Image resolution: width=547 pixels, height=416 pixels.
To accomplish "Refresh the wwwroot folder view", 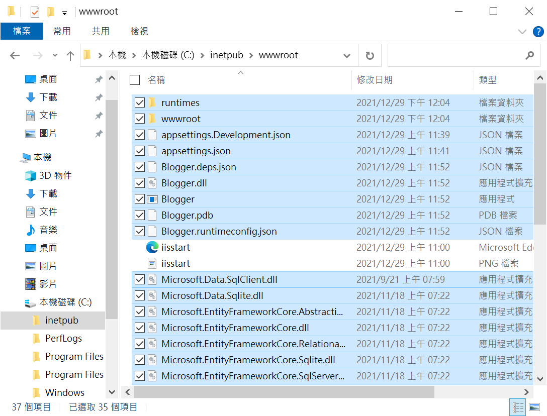I will click(x=370, y=55).
